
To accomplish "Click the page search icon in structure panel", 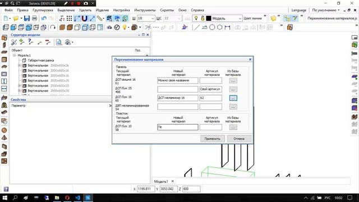I will [59, 42].
